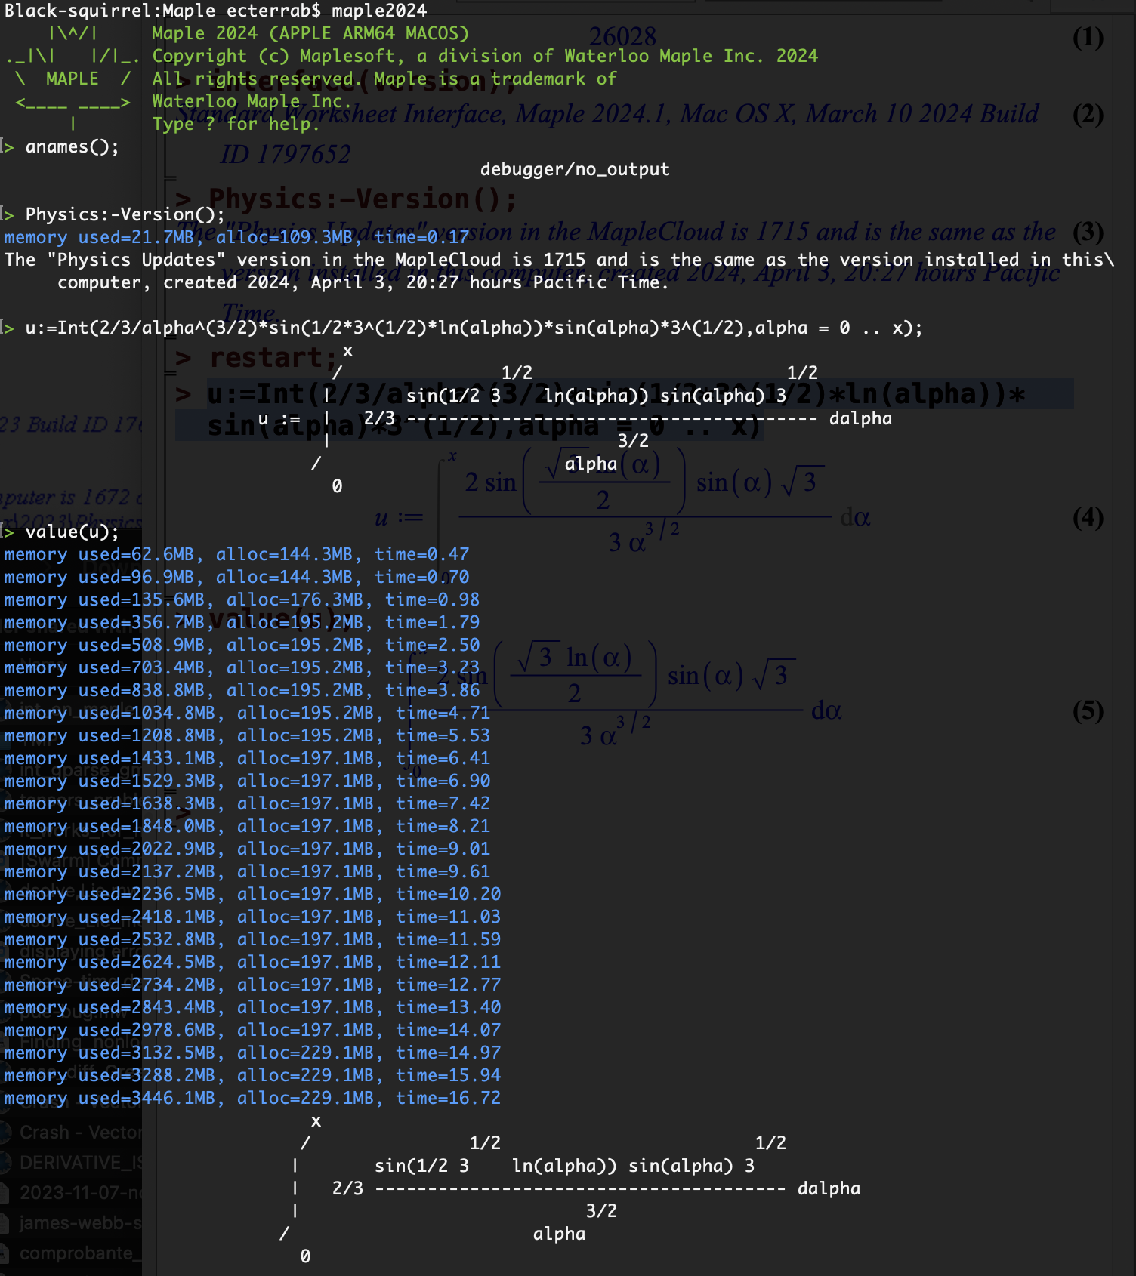Click the memory line with used=62.6MB
This screenshot has height=1276, width=1136.
(x=236, y=554)
